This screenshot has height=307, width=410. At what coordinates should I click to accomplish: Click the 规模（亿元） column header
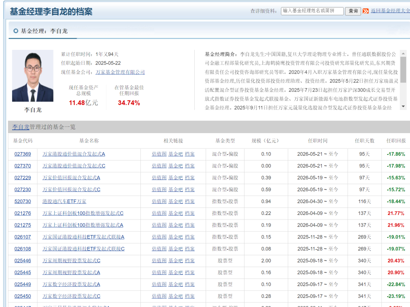[x=266, y=141]
